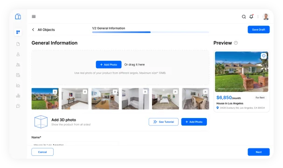This screenshot has height=168, width=283.
Task: Click the Preview help question icon
Action: [236, 43]
